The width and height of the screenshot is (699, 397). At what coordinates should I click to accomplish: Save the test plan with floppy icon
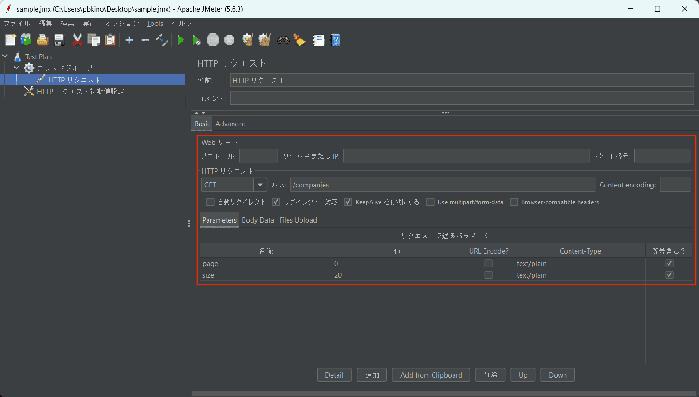tap(59, 40)
